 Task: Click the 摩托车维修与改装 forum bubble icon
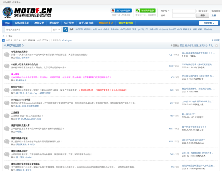click(x=6, y=141)
